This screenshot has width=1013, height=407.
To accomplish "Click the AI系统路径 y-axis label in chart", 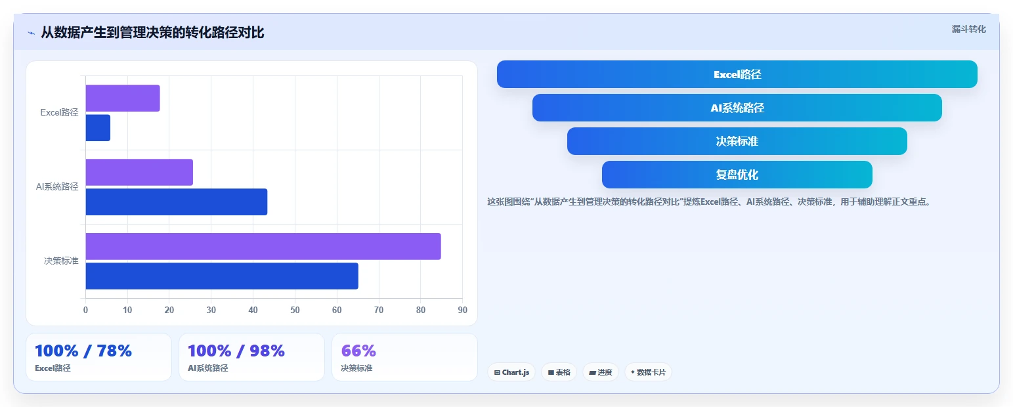I will click(57, 186).
